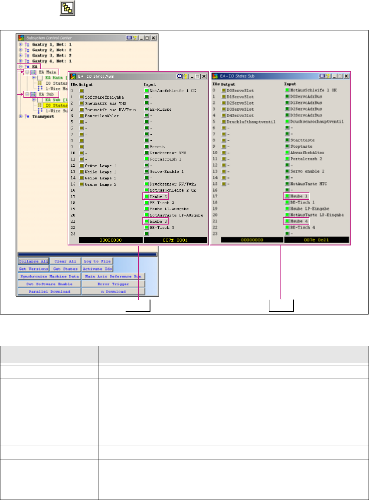Click the Haube 1 input in Sub window

click(x=287, y=196)
